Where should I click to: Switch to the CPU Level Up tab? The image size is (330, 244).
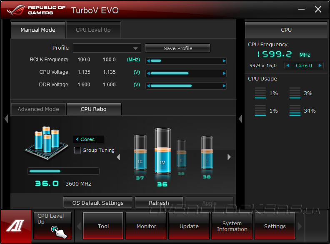coord(93,30)
